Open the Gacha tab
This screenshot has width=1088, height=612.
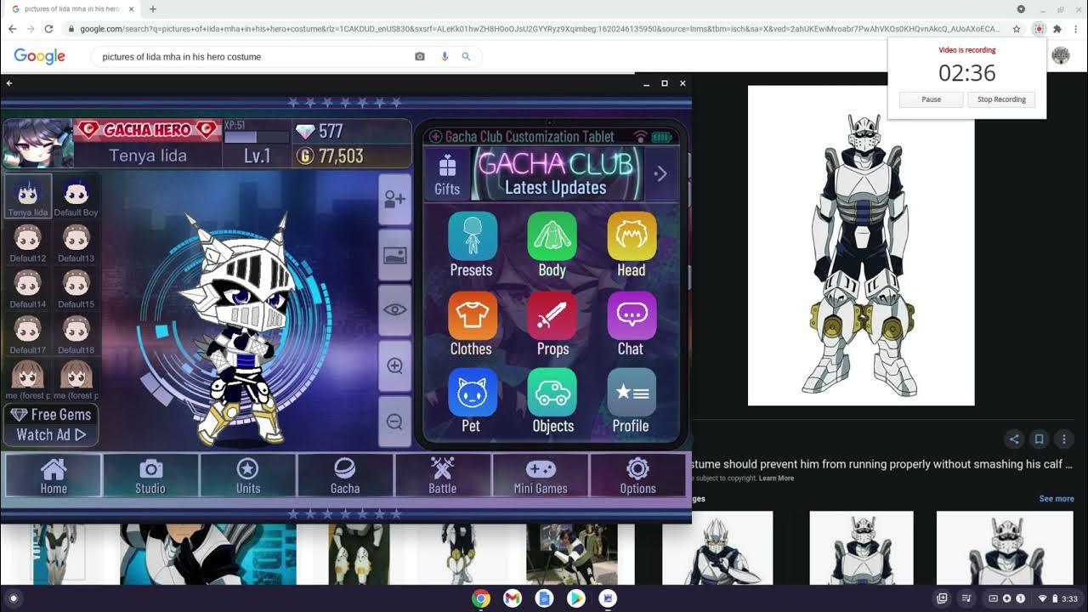pyautogui.click(x=345, y=475)
